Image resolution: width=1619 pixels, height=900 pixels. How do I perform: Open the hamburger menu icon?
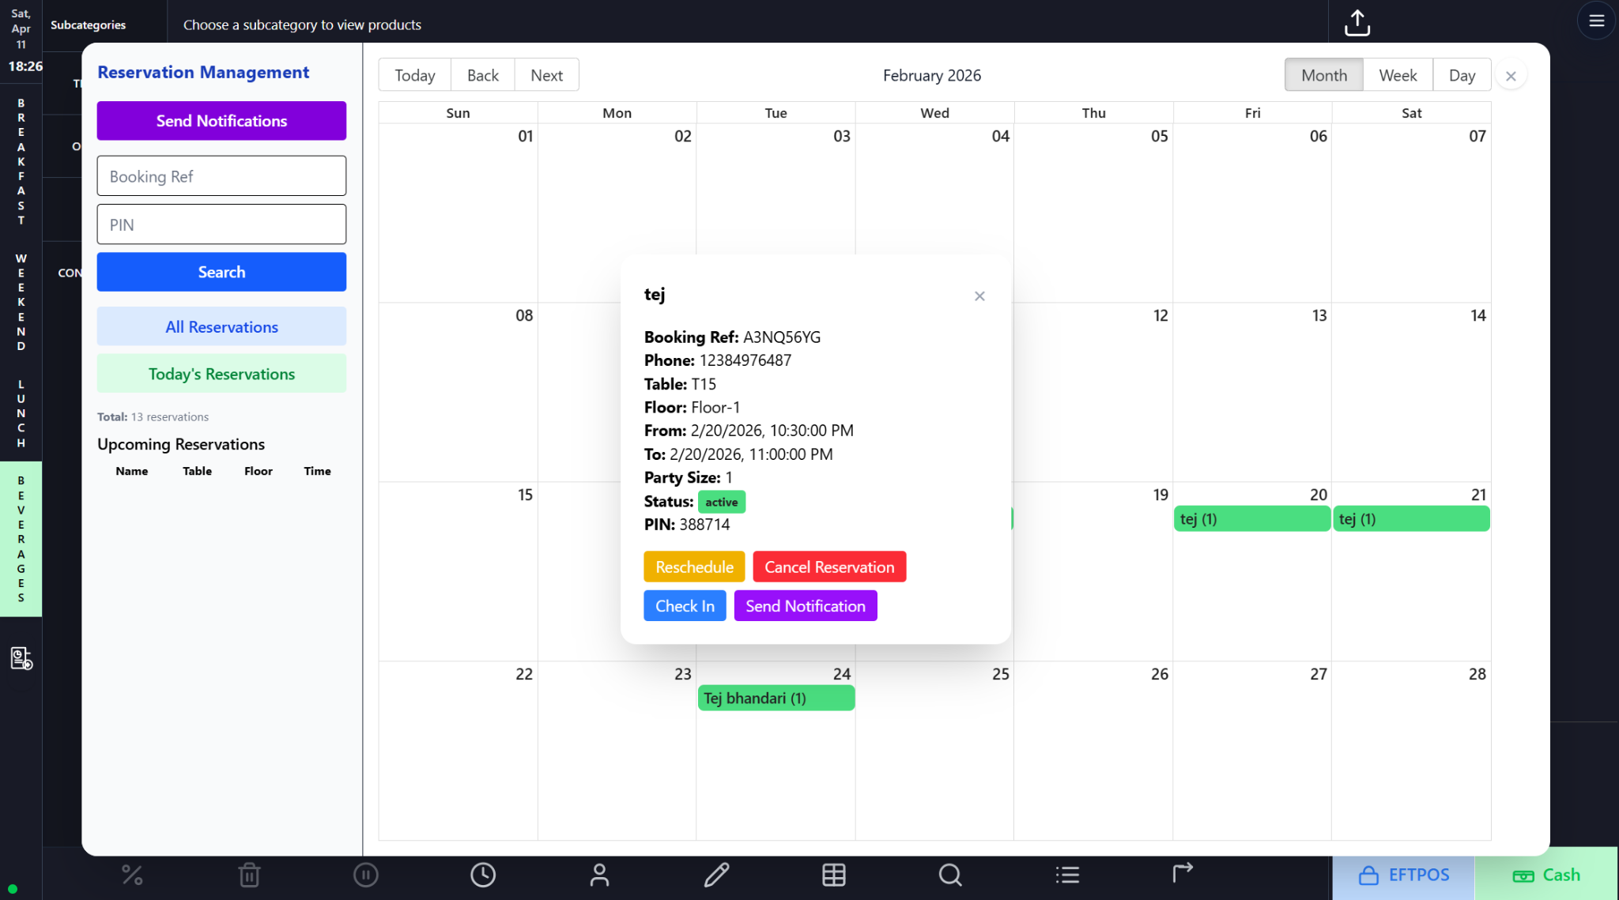tap(1596, 21)
